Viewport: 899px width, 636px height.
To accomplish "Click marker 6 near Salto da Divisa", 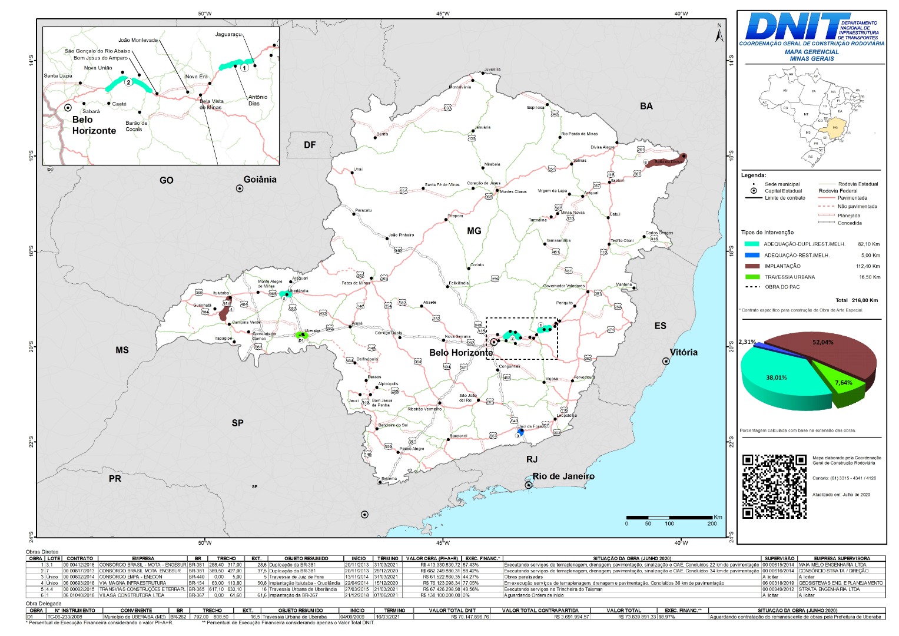I will coord(645,163).
